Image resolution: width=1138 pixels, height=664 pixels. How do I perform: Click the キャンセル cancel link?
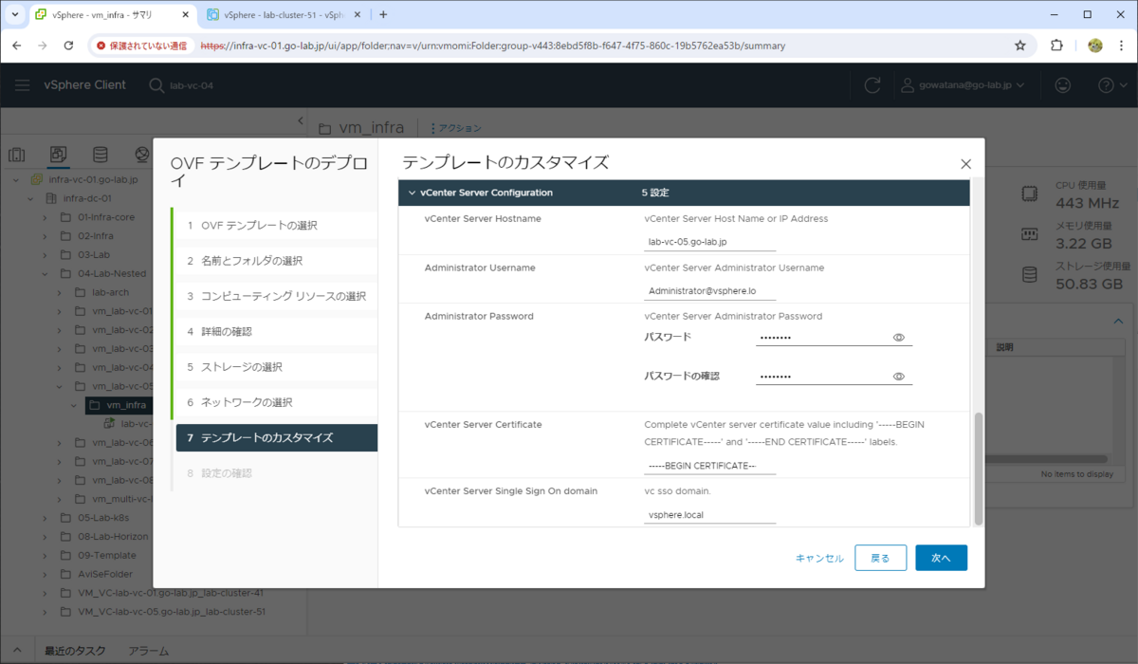pyautogui.click(x=819, y=558)
